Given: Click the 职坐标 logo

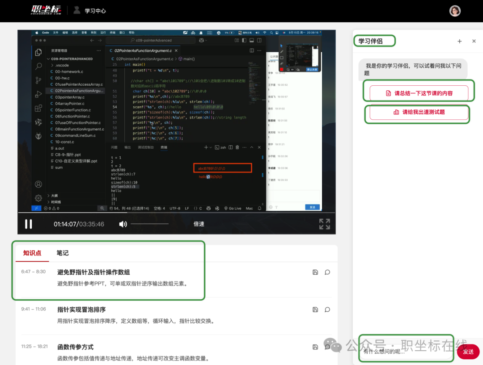Looking at the screenshot, I should click(x=46, y=10).
